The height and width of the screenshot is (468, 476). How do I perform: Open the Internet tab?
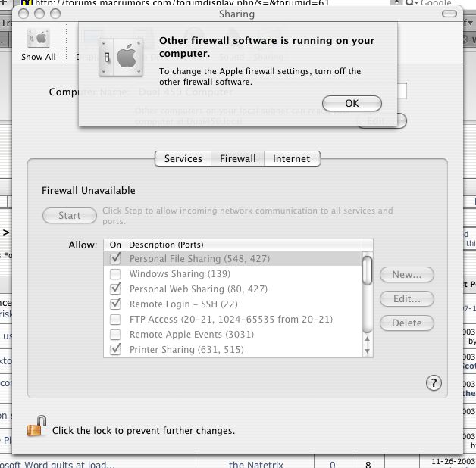(x=291, y=158)
